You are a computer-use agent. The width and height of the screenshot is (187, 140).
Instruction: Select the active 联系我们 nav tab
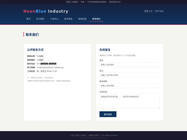[96, 19]
